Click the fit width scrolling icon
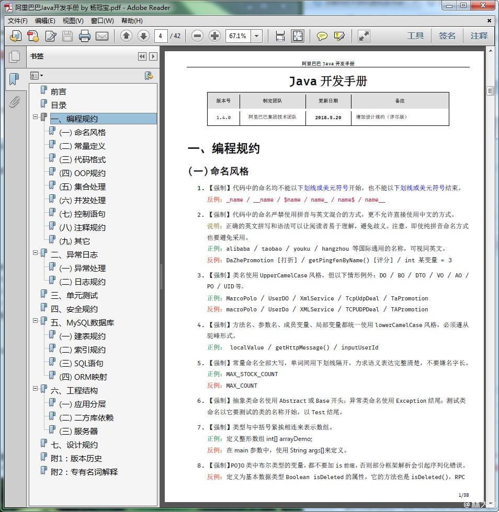 pyautogui.click(x=280, y=36)
